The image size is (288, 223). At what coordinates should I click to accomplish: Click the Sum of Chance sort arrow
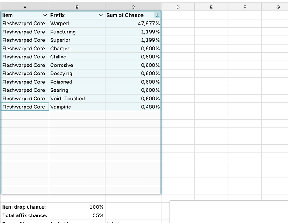pos(157,15)
